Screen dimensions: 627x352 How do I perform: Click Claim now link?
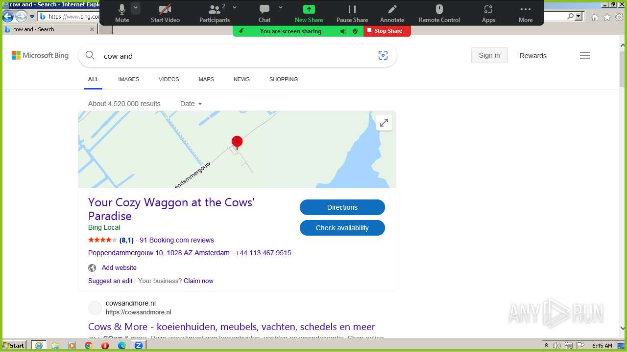(x=198, y=281)
